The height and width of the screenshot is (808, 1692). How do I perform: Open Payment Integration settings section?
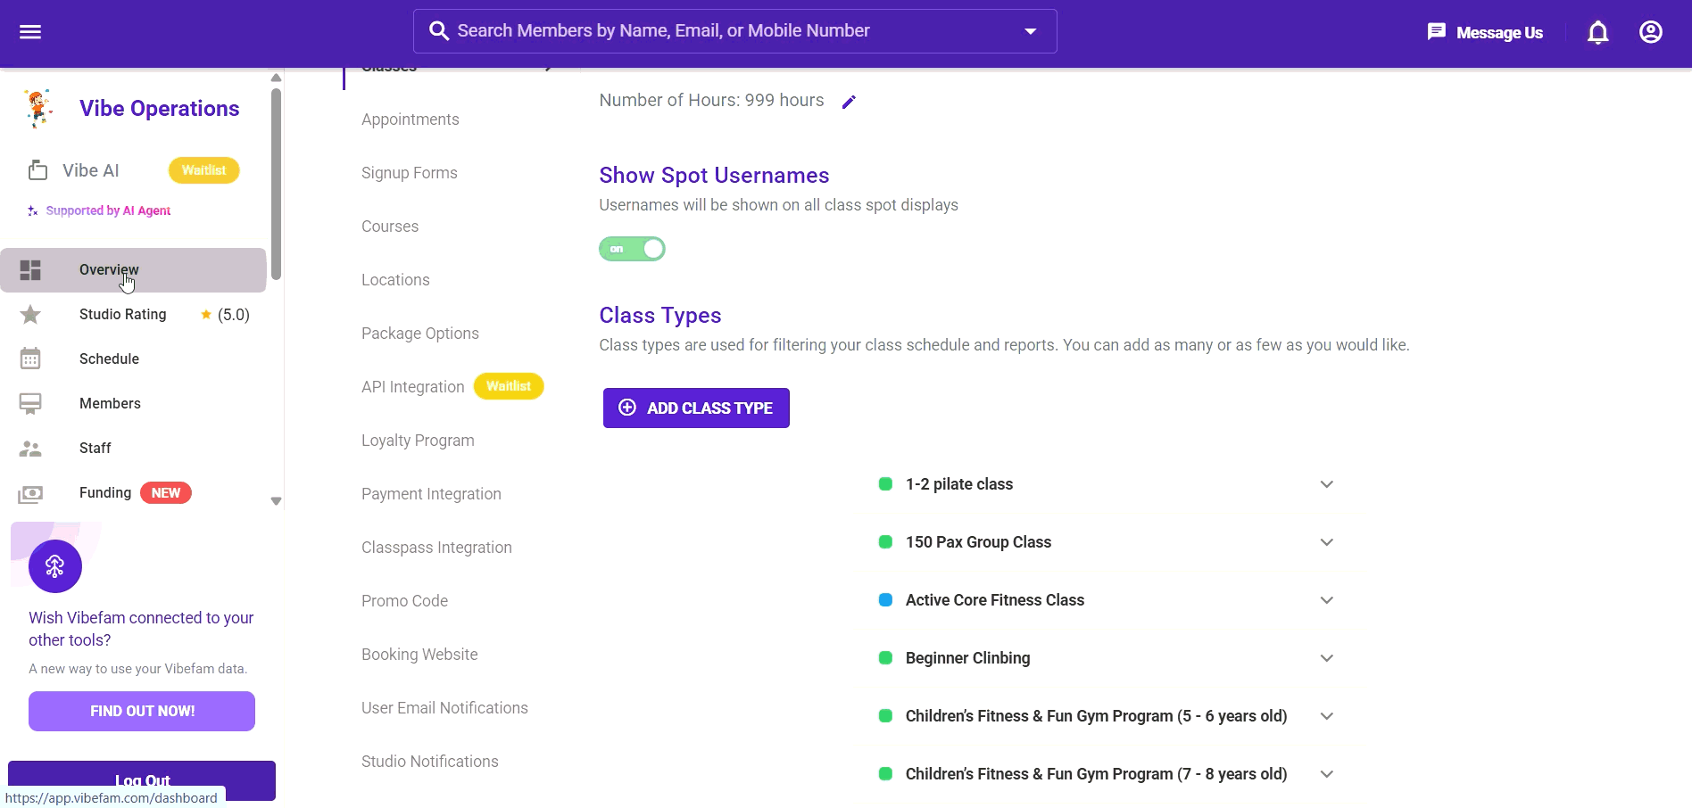[x=431, y=494]
